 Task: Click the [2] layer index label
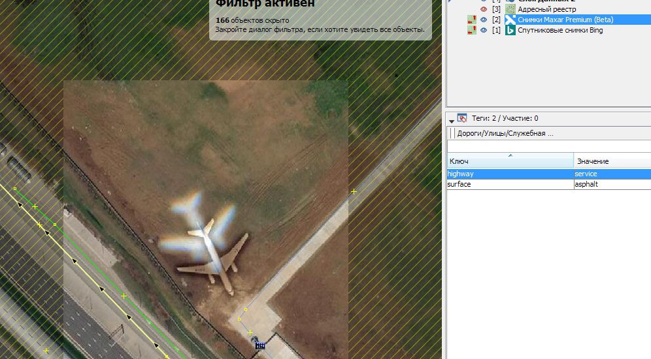pos(496,20)
